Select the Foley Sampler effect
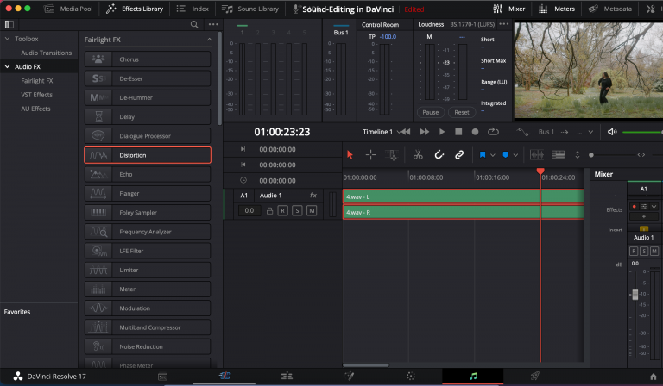The width and height of the screenshot is (663, 386). point(148,213)
